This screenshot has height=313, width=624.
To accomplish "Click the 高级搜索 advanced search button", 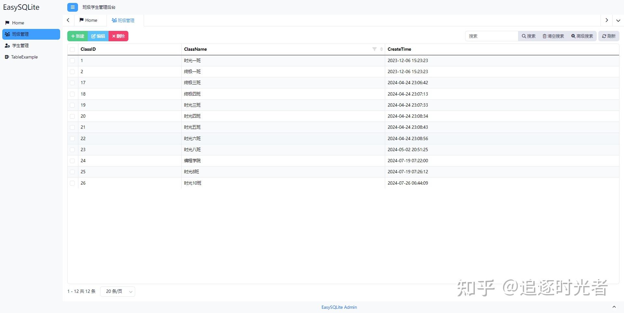I will click(x=582, y=36).
